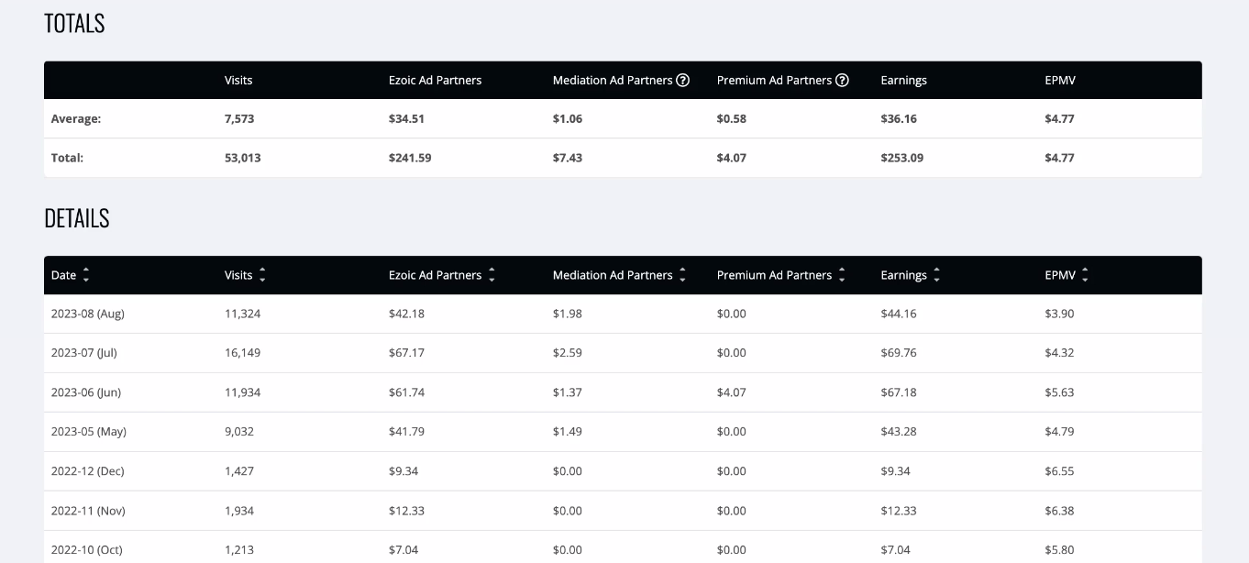
Task: Select October visits value 1,213
Action: point(238,550)
